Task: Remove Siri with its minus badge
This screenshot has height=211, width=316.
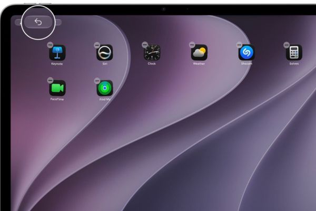Action: (x=97, y=45)
